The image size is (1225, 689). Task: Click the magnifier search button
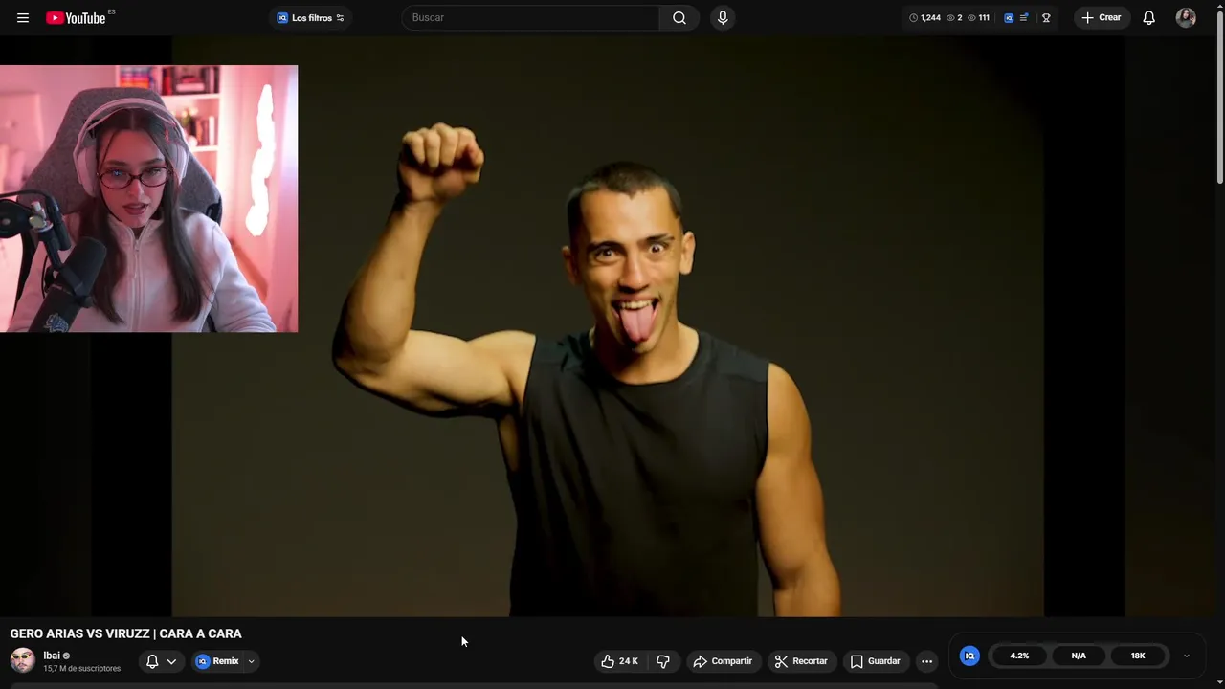coord(679,18)
